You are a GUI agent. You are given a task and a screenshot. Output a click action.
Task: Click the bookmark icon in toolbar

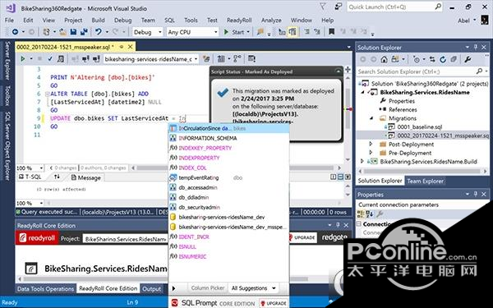(331, 31)
